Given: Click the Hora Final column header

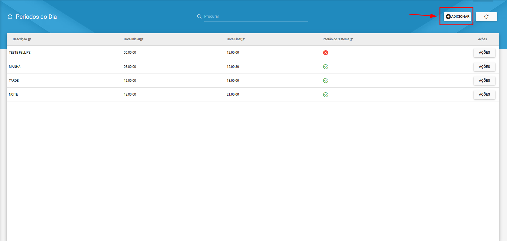Looking at the screenshot, I should coord(234,39).
